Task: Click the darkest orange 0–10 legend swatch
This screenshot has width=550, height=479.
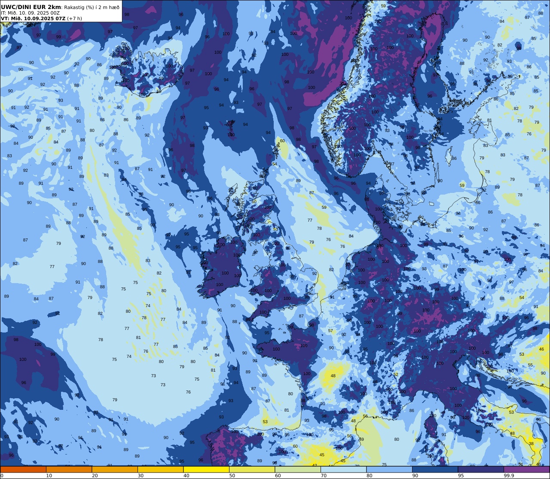Action: [x=23, y=470]
